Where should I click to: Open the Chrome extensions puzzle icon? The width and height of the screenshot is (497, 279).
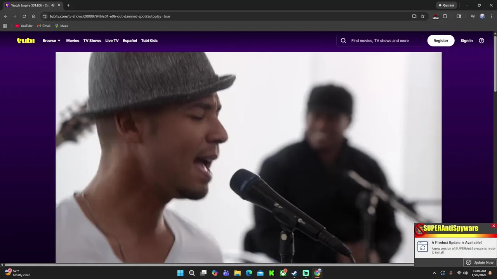(x=445, y=16)
